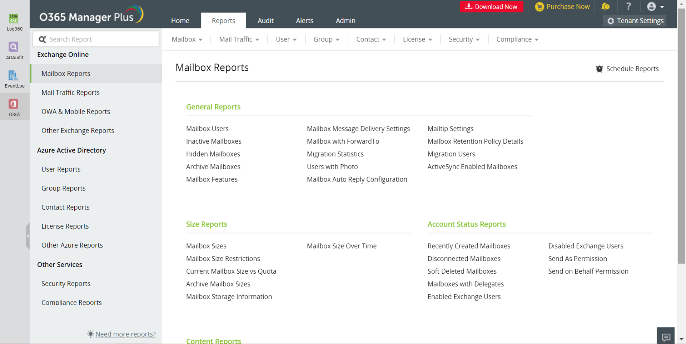Switch to the Audit tab
This screenshot has width=686, height=344.
pos(265,21)
